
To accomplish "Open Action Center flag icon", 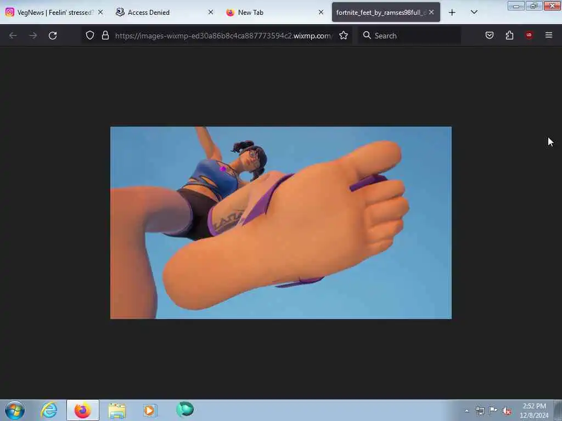I will (x=493, y=410).
